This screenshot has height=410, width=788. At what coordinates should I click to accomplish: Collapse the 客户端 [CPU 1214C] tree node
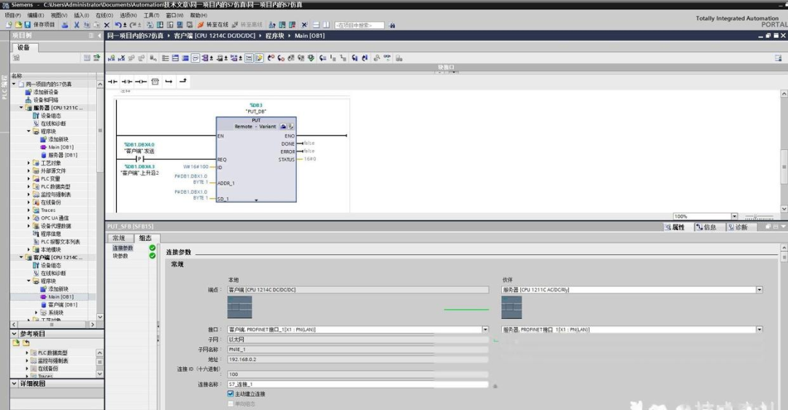click(x=21, y=258)
